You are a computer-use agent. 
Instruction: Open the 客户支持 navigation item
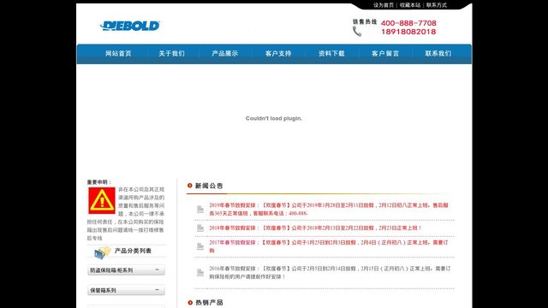tap(278, 53)
